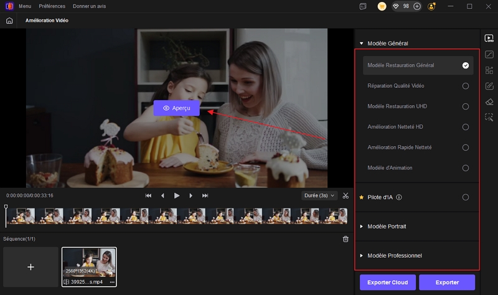This screenshot has height=295, width=498.
Task: Open the shopping cart icon
Action: [382, 6]
